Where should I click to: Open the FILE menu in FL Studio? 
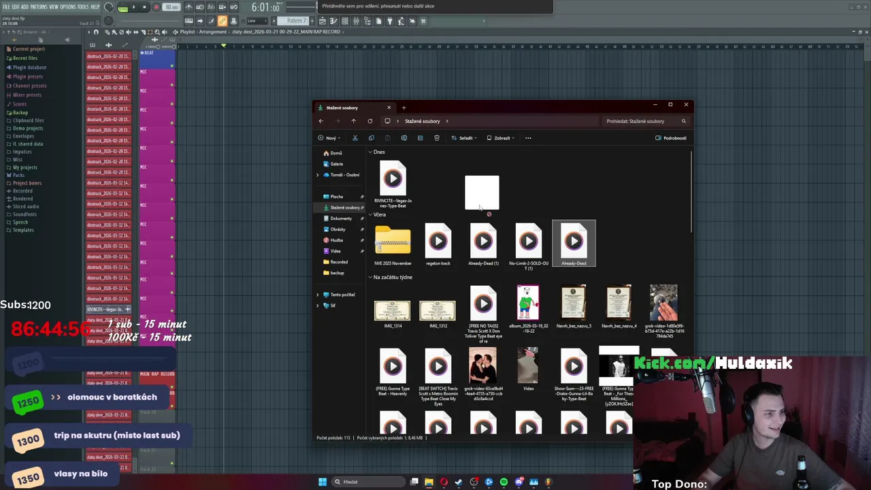(6, 7)
